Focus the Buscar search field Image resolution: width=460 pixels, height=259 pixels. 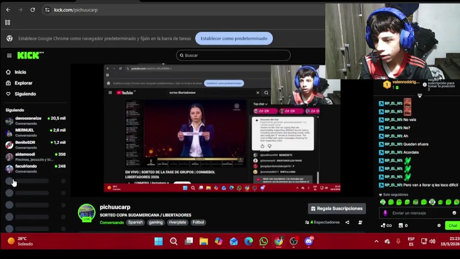click(233, 55)
